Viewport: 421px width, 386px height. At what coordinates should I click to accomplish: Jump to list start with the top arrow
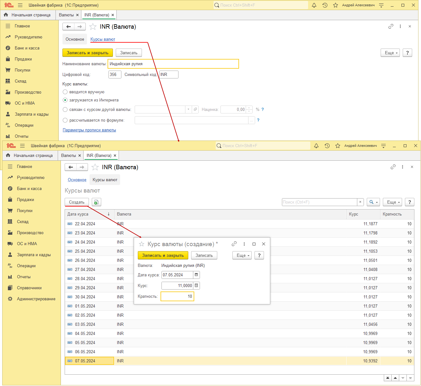[x=388, y=378]
